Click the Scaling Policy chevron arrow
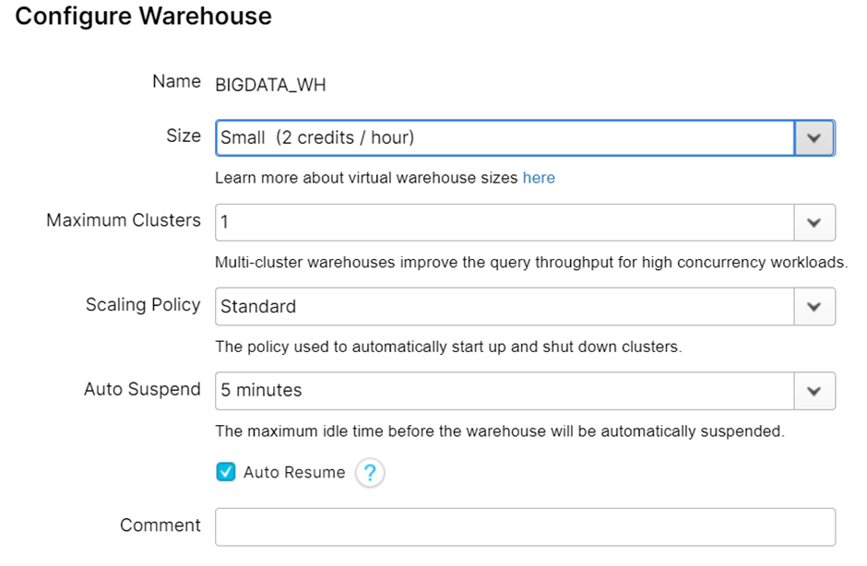The height and width of the screenshot is (566, 867). click(x=814, y=307)
